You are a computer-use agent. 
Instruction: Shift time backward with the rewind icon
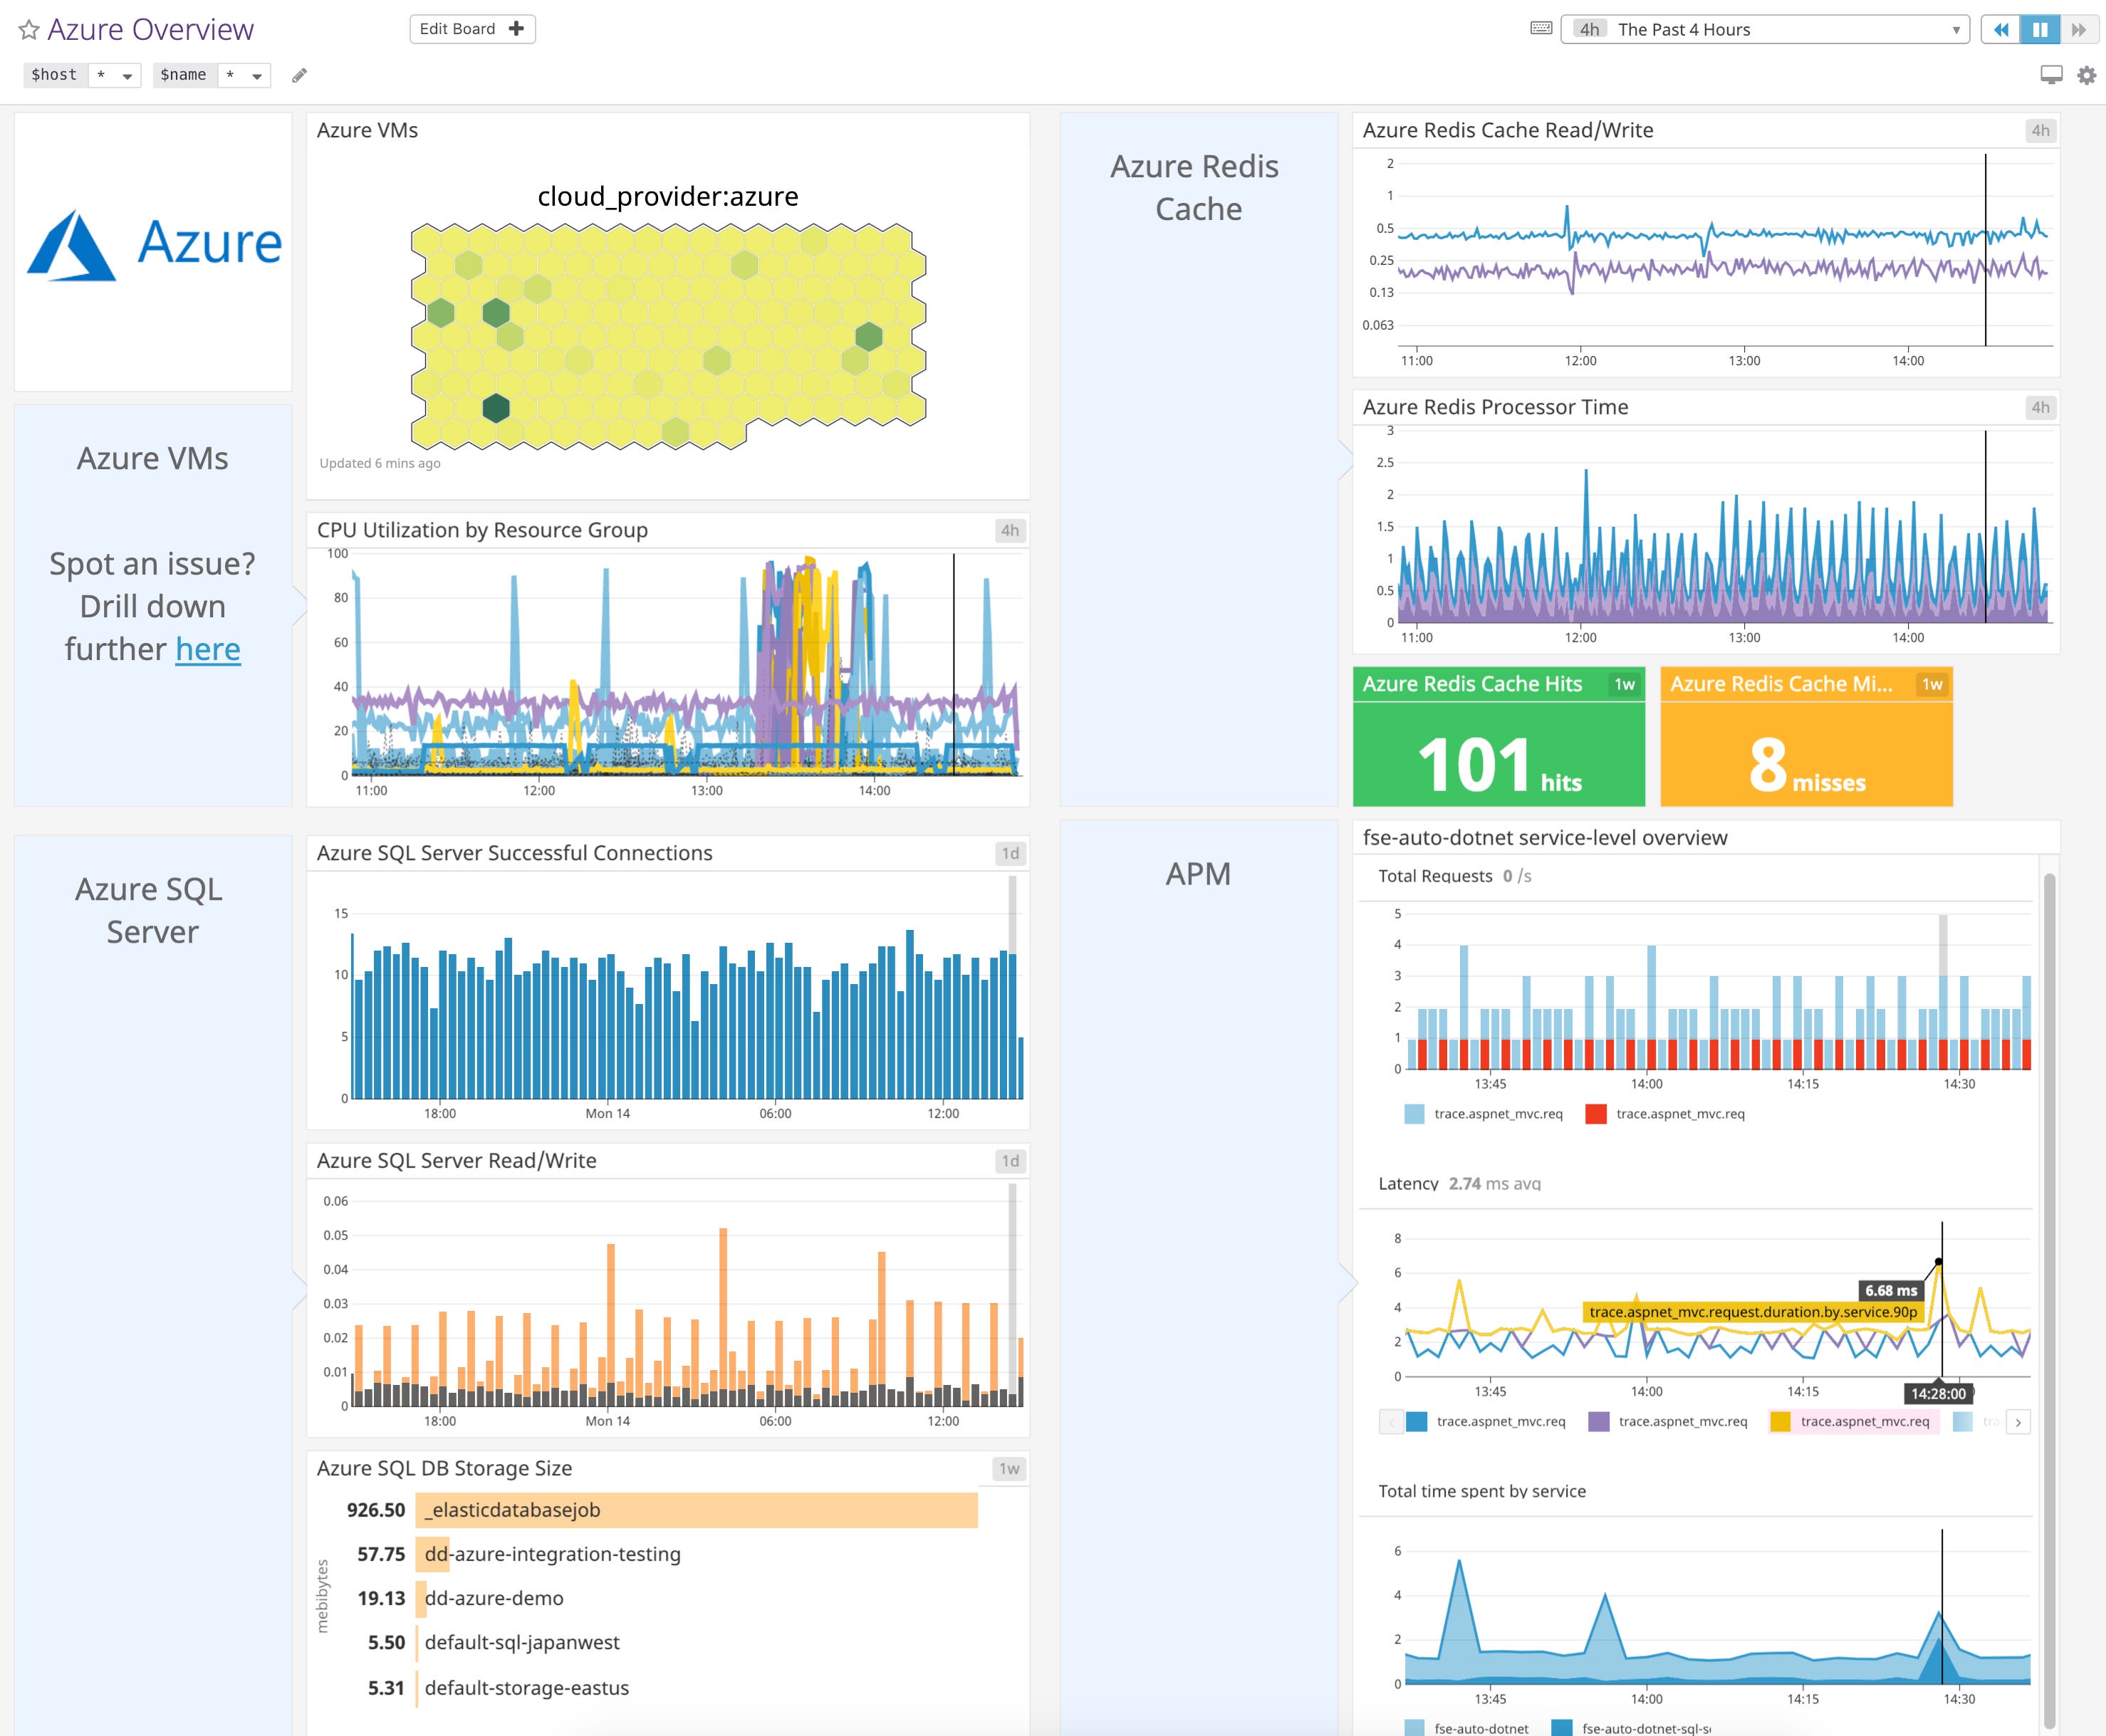pyautogui.click(x=2001, y=30)
